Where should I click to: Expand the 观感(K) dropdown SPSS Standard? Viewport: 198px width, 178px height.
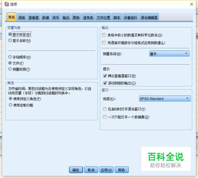click(165, 99)
